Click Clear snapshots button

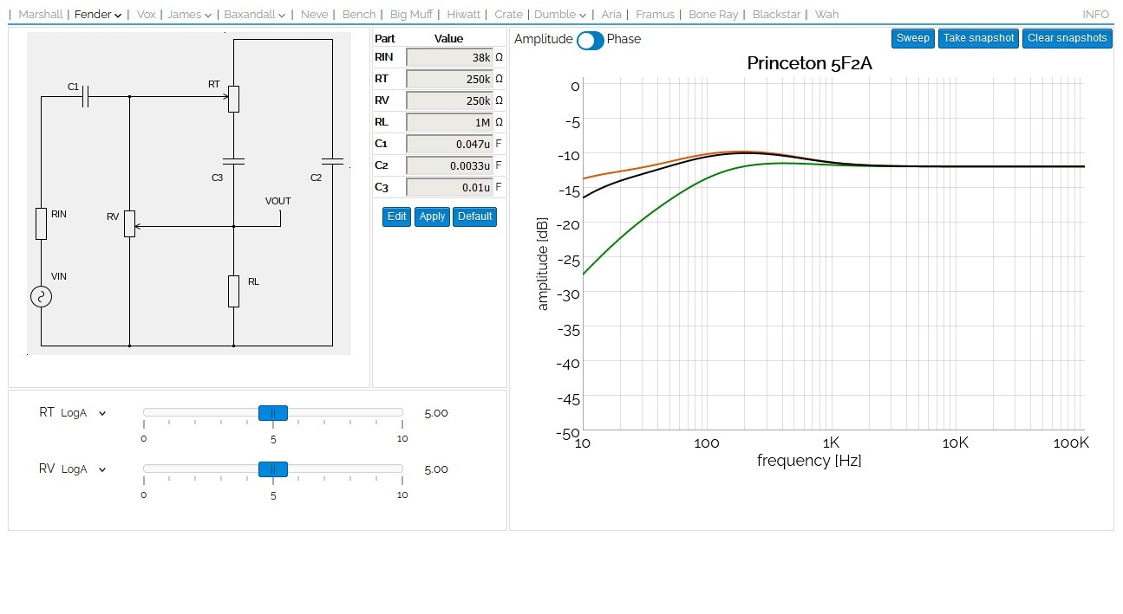1068,38
